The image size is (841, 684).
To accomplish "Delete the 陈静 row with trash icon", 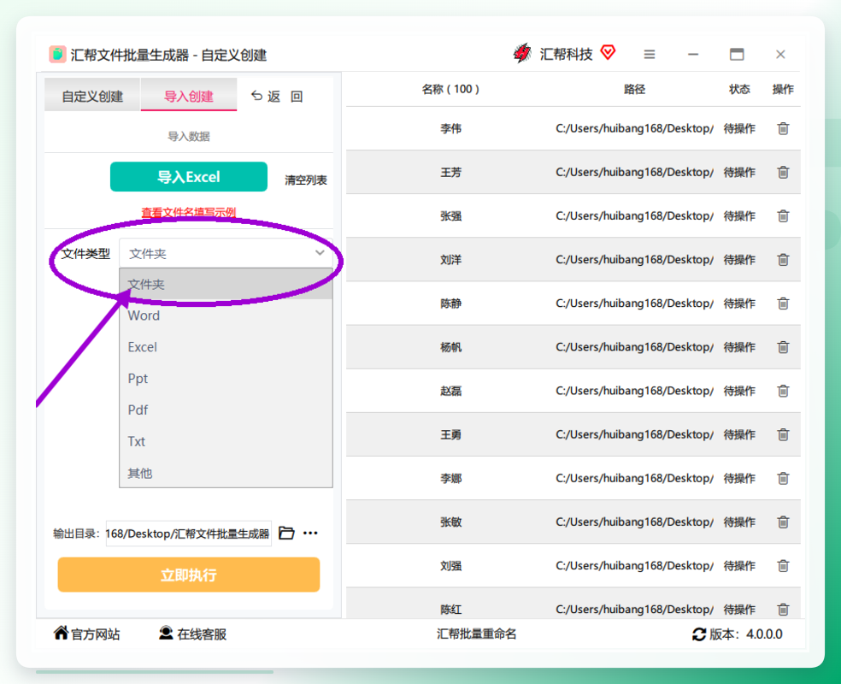I will coord(783,304).
